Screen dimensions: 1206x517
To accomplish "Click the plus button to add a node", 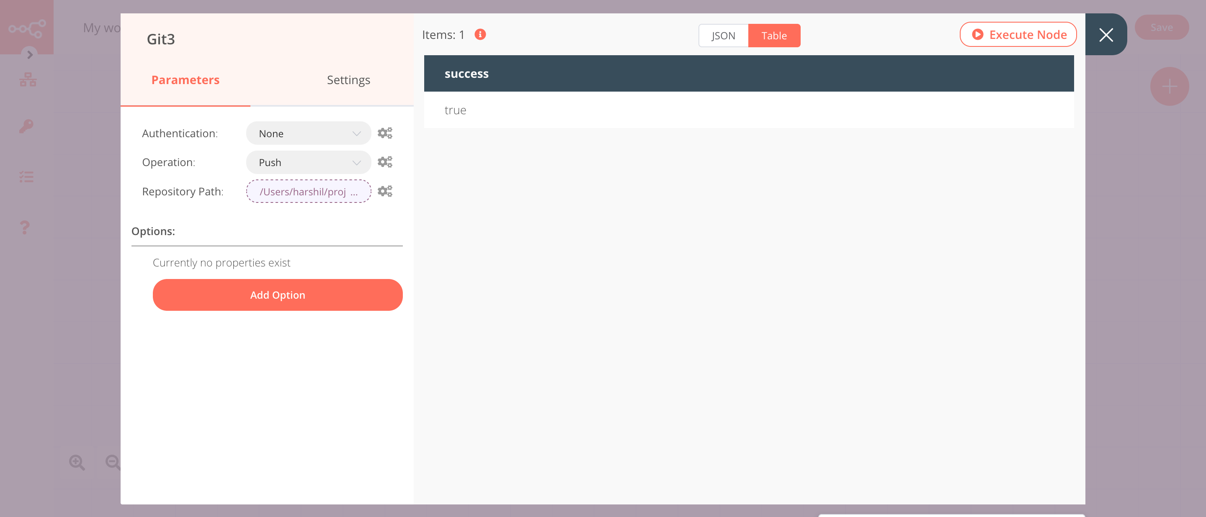I will 1169,86.
